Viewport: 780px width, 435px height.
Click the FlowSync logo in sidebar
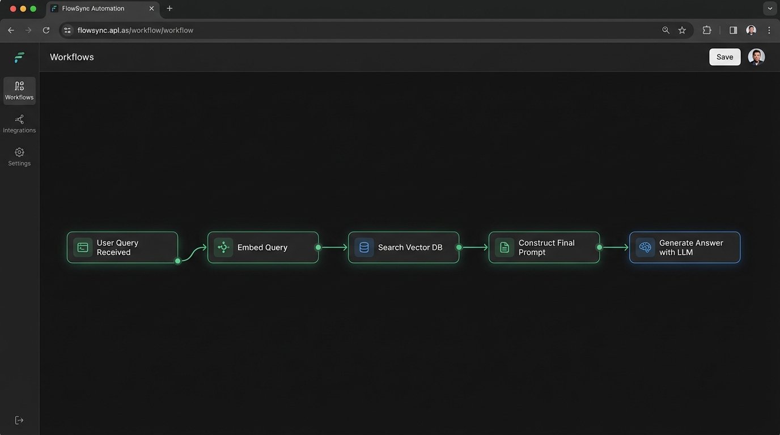pyautogui.click(x=19, y=57)
